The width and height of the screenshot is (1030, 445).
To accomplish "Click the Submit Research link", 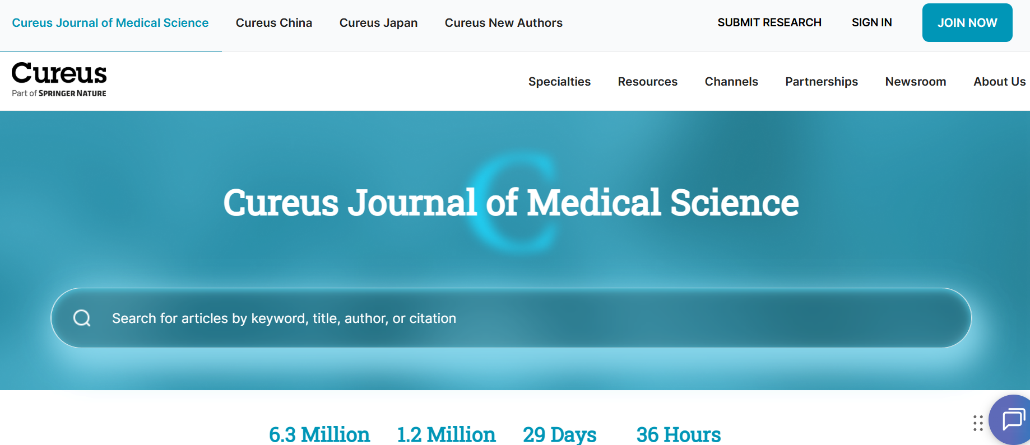I will [769, 22].
